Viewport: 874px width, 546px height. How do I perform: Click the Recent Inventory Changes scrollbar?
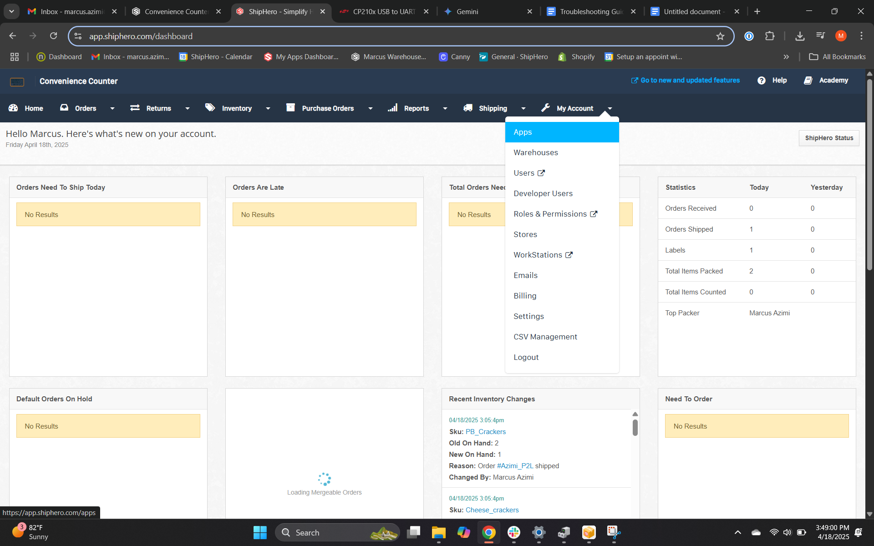(635, 427)
